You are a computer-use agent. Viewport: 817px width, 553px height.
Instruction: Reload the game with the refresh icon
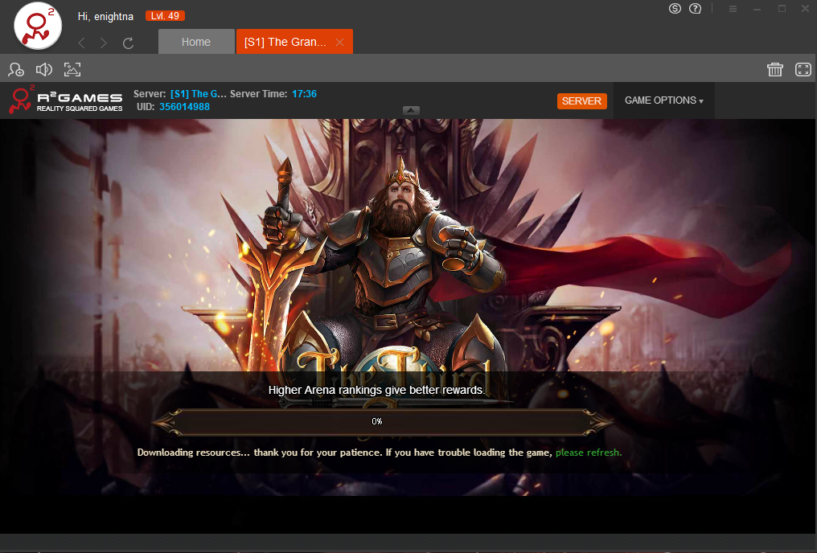(128, 43)
